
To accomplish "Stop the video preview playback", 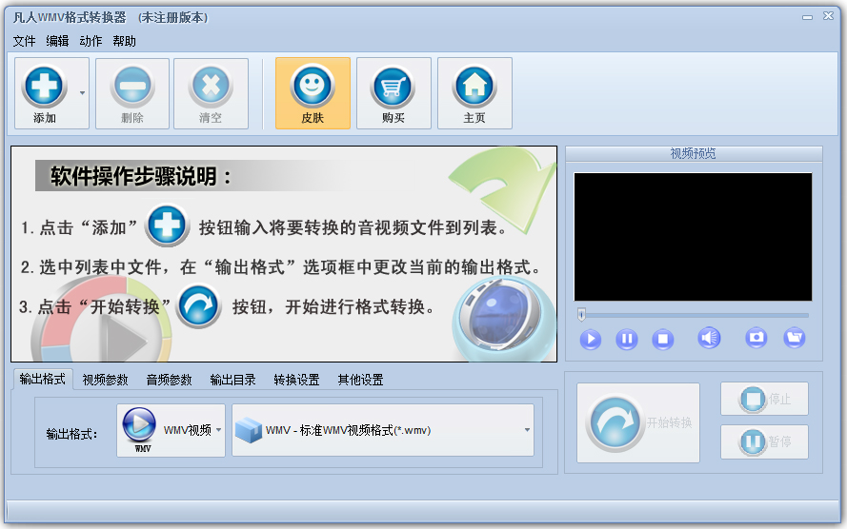I will (663, 339).
